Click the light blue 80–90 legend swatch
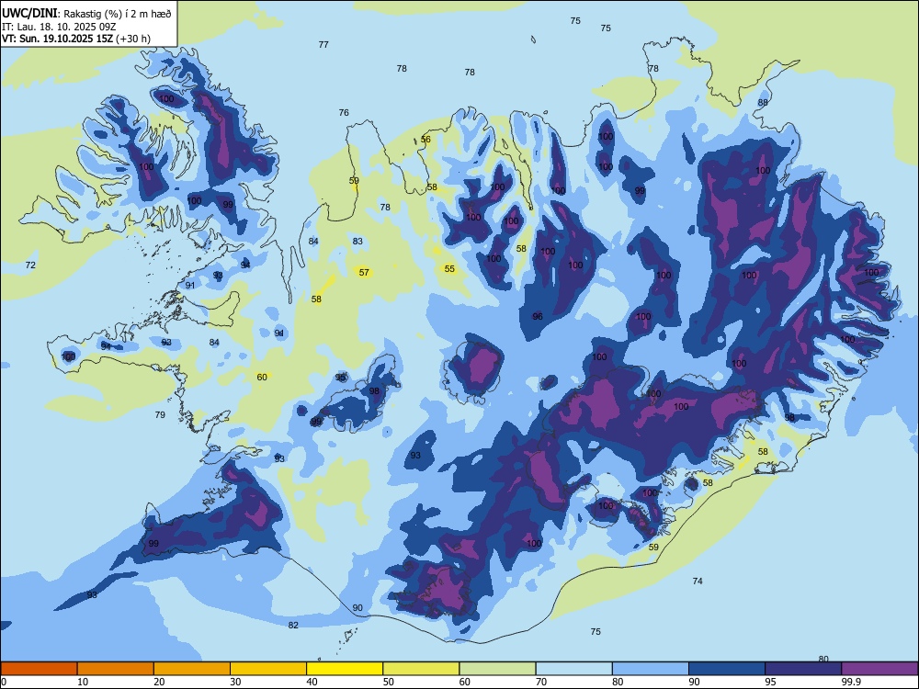This screenshot has height=689, width=919. pos(650,669)
